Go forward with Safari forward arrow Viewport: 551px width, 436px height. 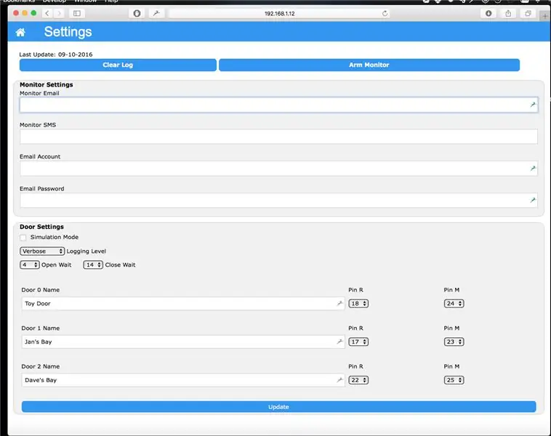pos(59,13)
